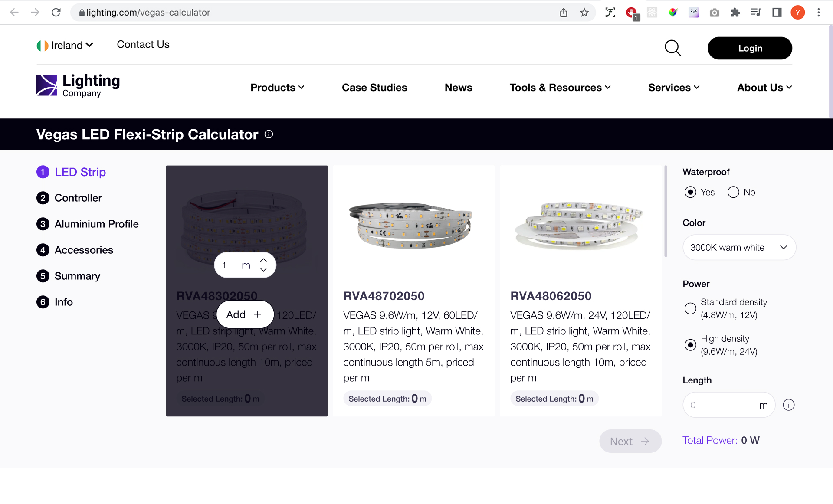Image resolution: width=833 pixels, height=504 pixels.
Task: Expand the Products menu
Action: (277, 88)
